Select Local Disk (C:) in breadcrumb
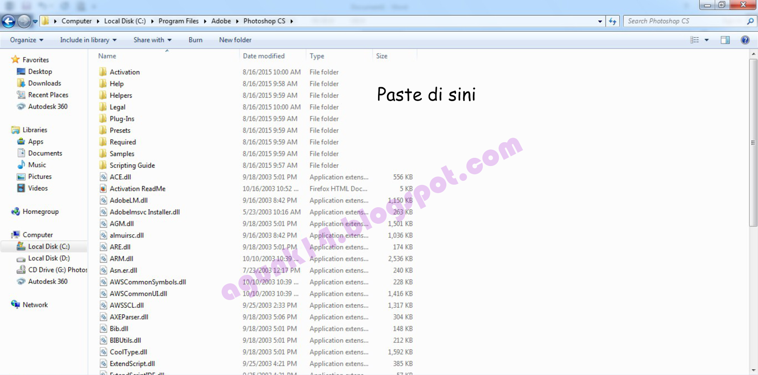This screenshot has width=758, height=375. click(125, 21)
